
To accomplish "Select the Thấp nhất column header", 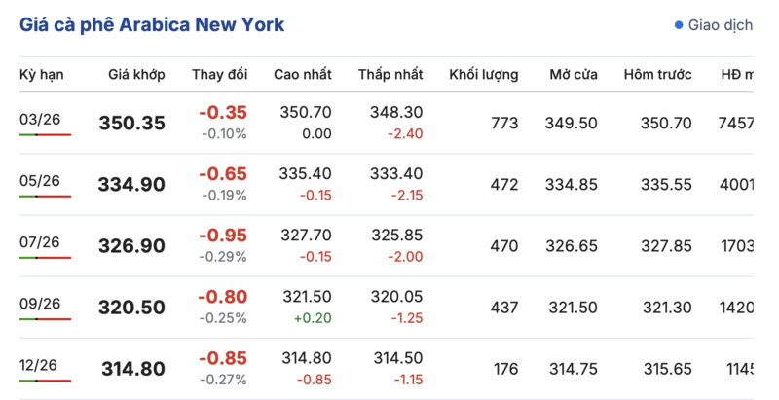I will pyautogui.click(x=390, y=75).
